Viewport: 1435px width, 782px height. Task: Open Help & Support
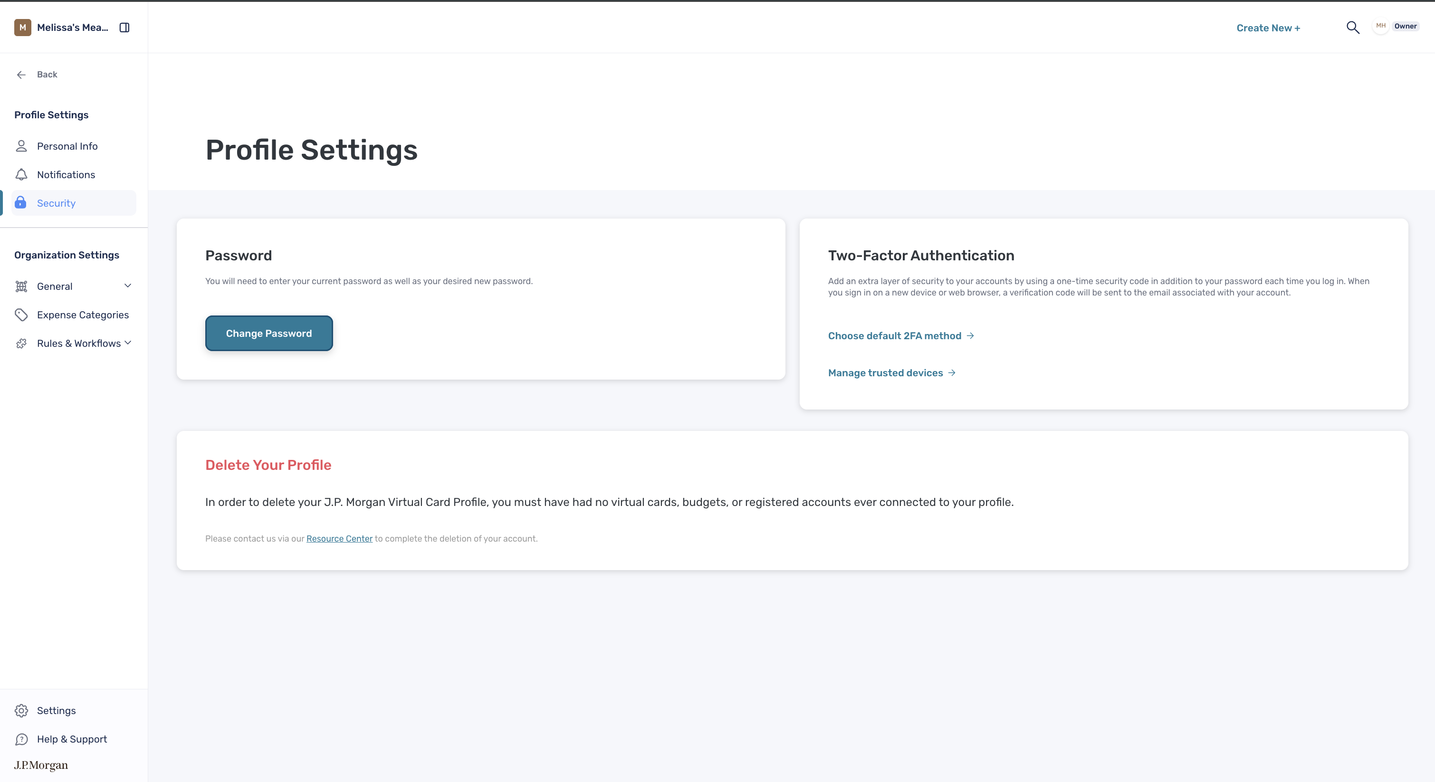[x=72, y=739]
